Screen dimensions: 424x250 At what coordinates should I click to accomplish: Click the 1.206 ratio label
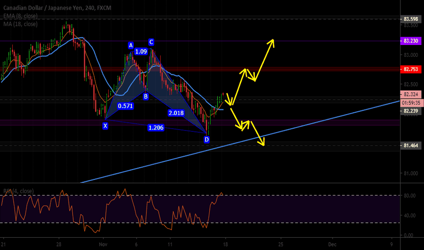pyautogui.click(x=156, y=128)
